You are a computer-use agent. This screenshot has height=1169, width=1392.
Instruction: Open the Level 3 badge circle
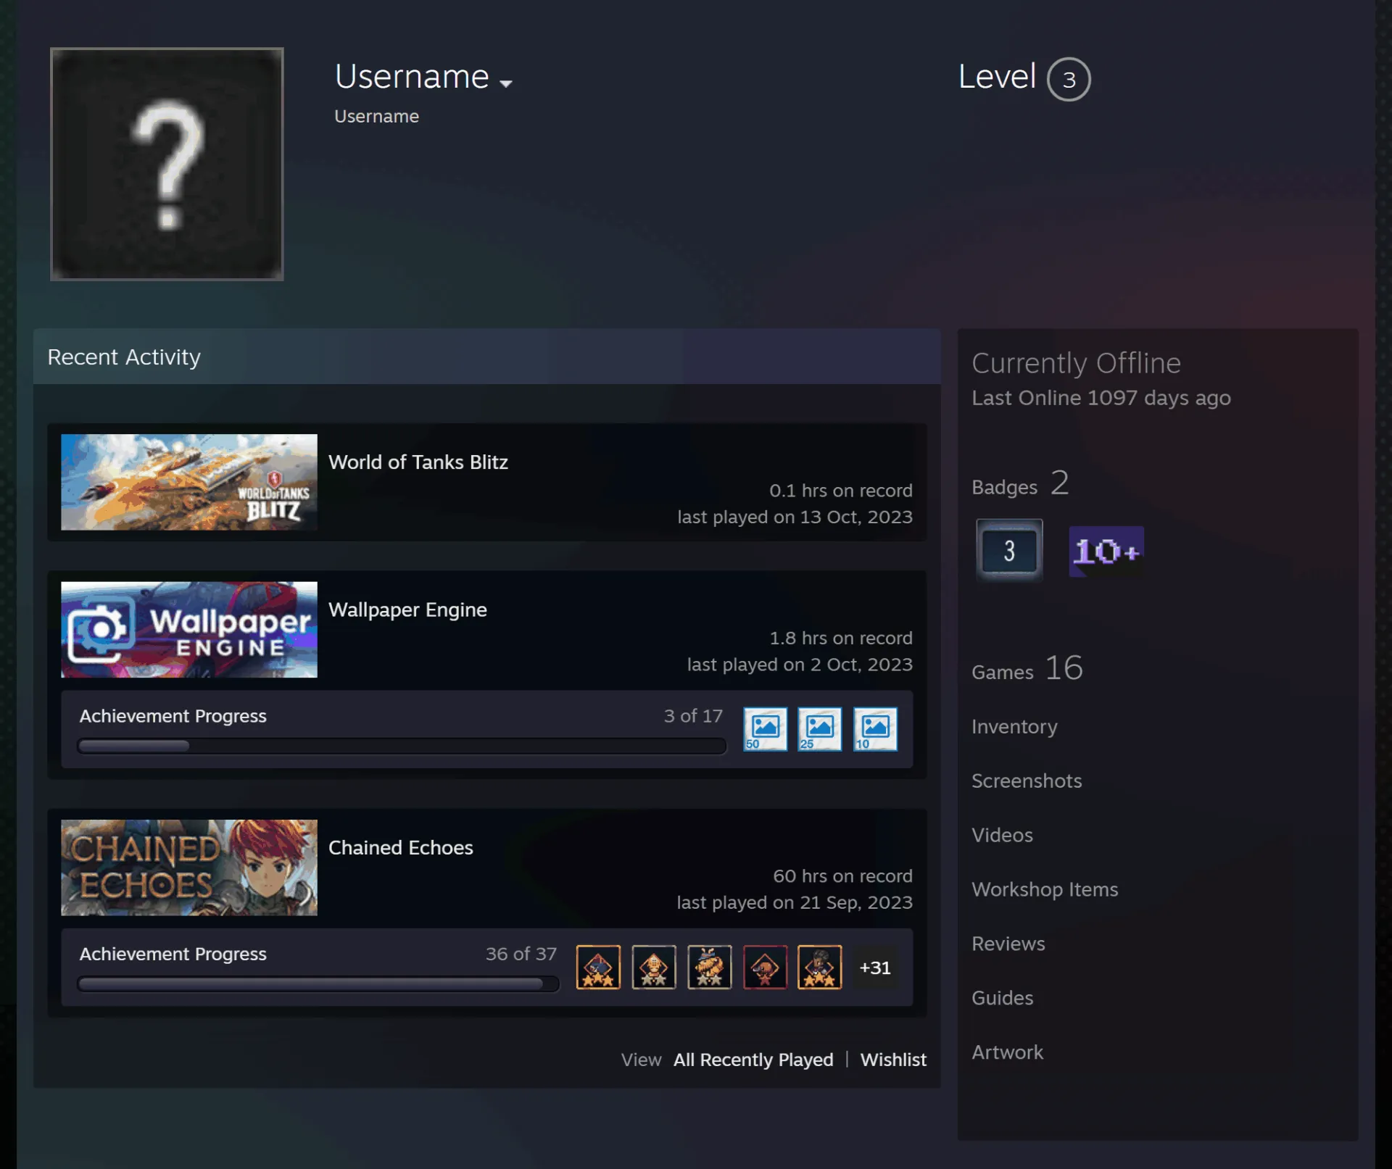(1069, 79)
